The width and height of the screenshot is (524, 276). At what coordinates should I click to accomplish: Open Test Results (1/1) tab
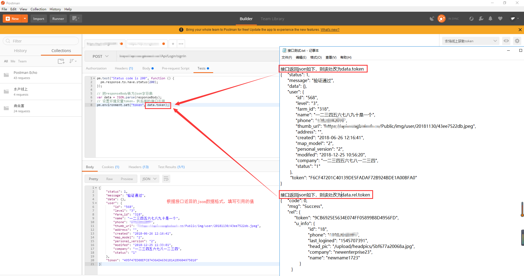click(x=171, y=167)
